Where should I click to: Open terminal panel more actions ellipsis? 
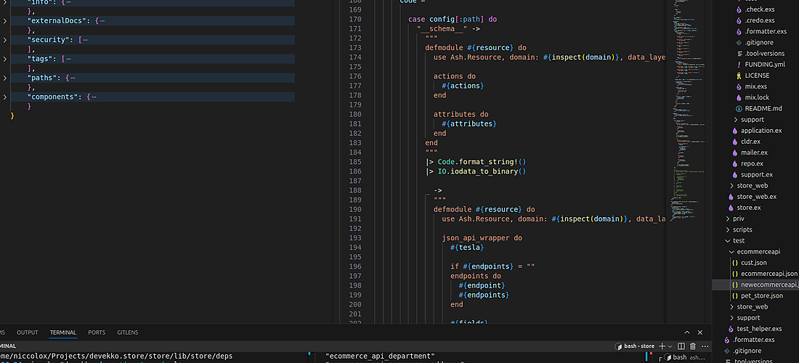tap(703, 346)
